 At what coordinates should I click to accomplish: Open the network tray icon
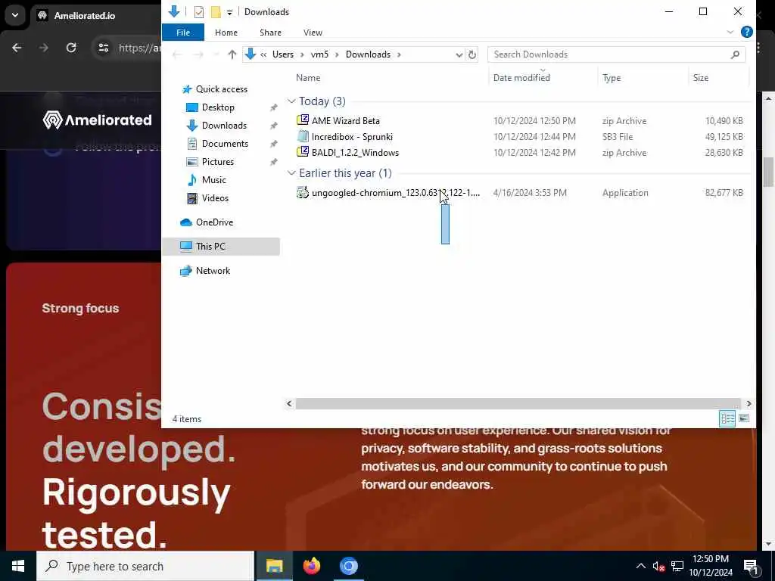pyautogui.click(x=677, y=566)
